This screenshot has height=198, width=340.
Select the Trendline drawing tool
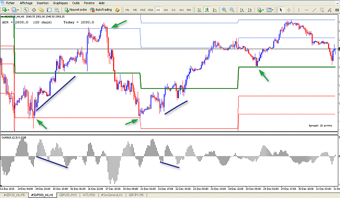[314, 10]
